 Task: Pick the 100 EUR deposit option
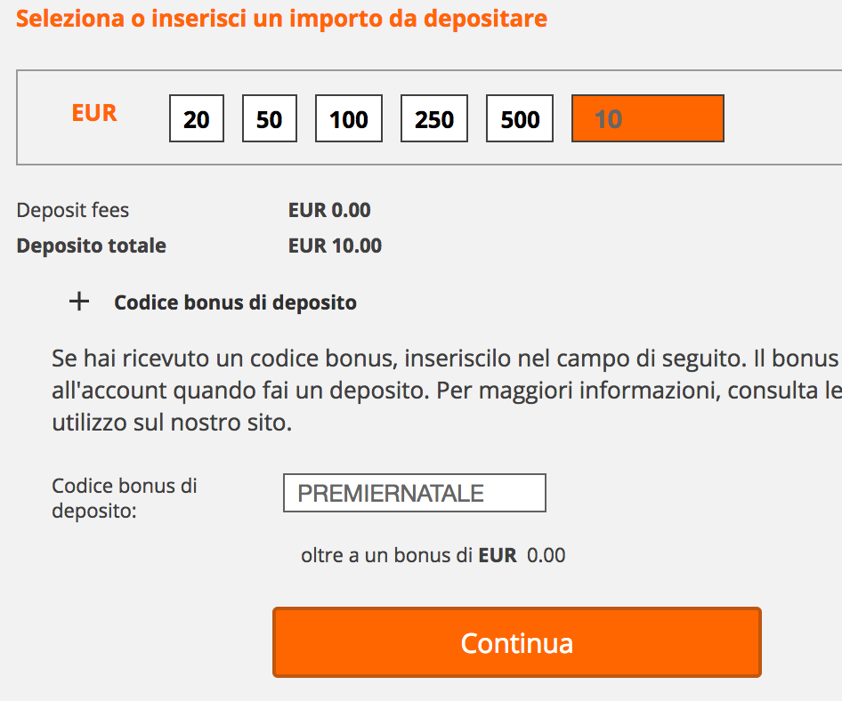point(349,118)
